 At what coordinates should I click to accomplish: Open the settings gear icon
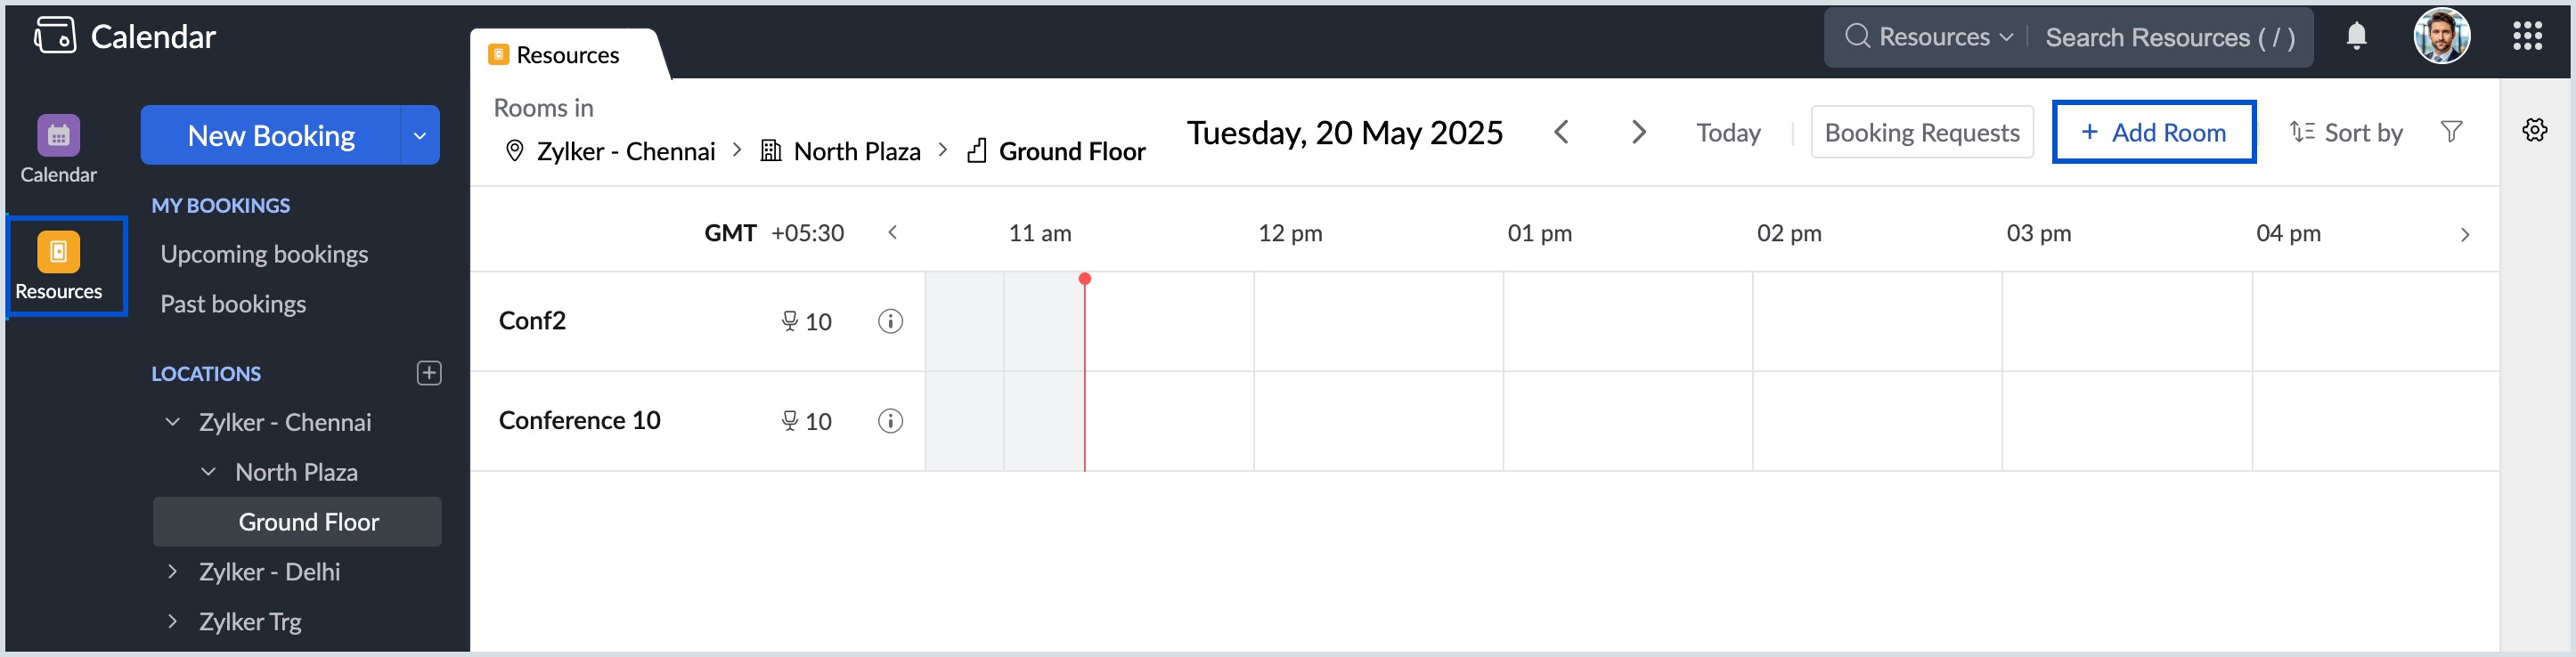pyautogui.click(x=2534, y=130)
